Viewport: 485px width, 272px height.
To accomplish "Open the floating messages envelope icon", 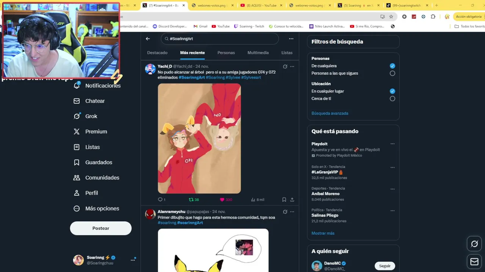I will pos(474,262).
